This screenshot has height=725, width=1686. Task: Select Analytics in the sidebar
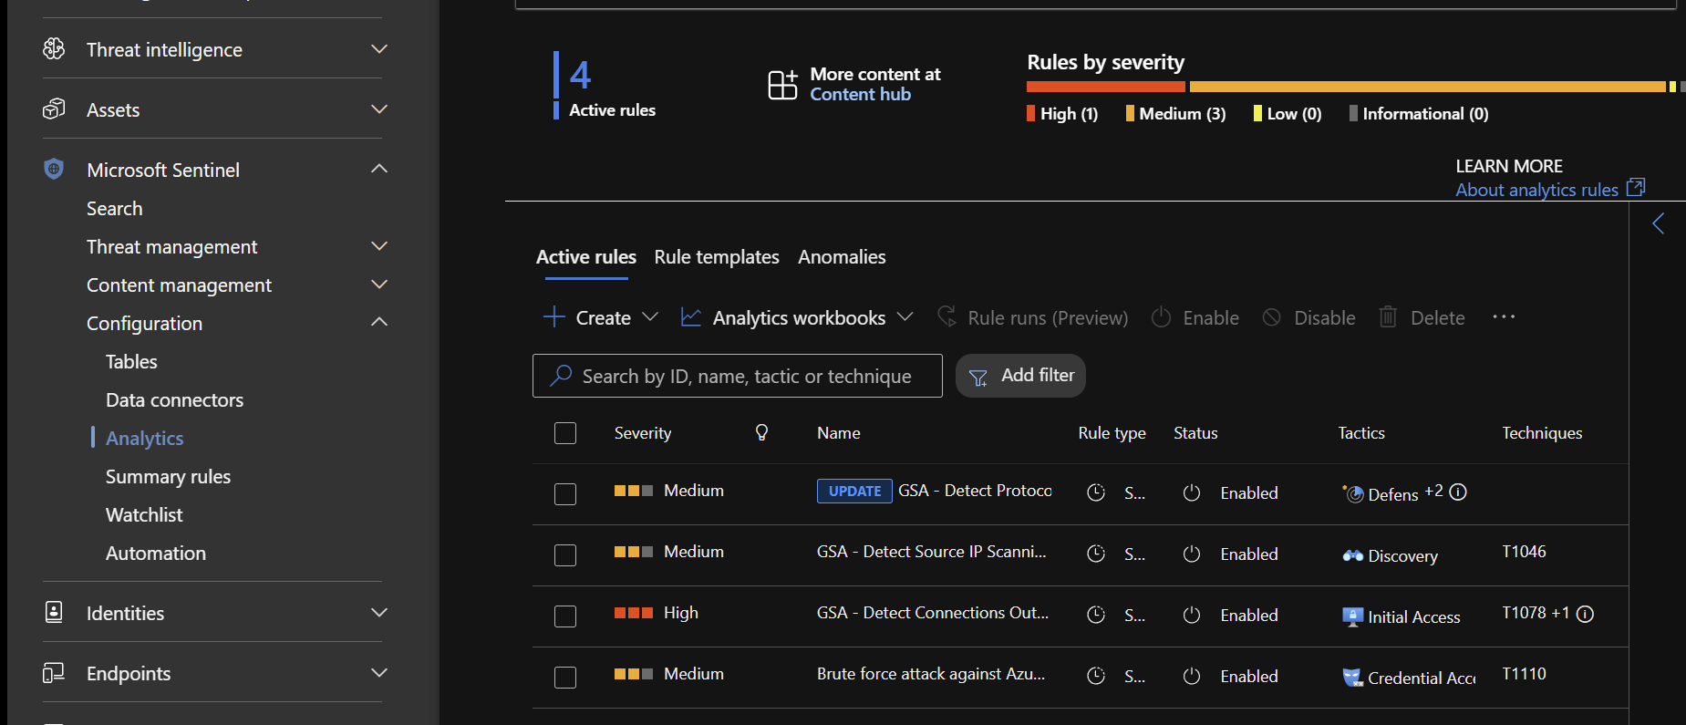coord(144,439)
